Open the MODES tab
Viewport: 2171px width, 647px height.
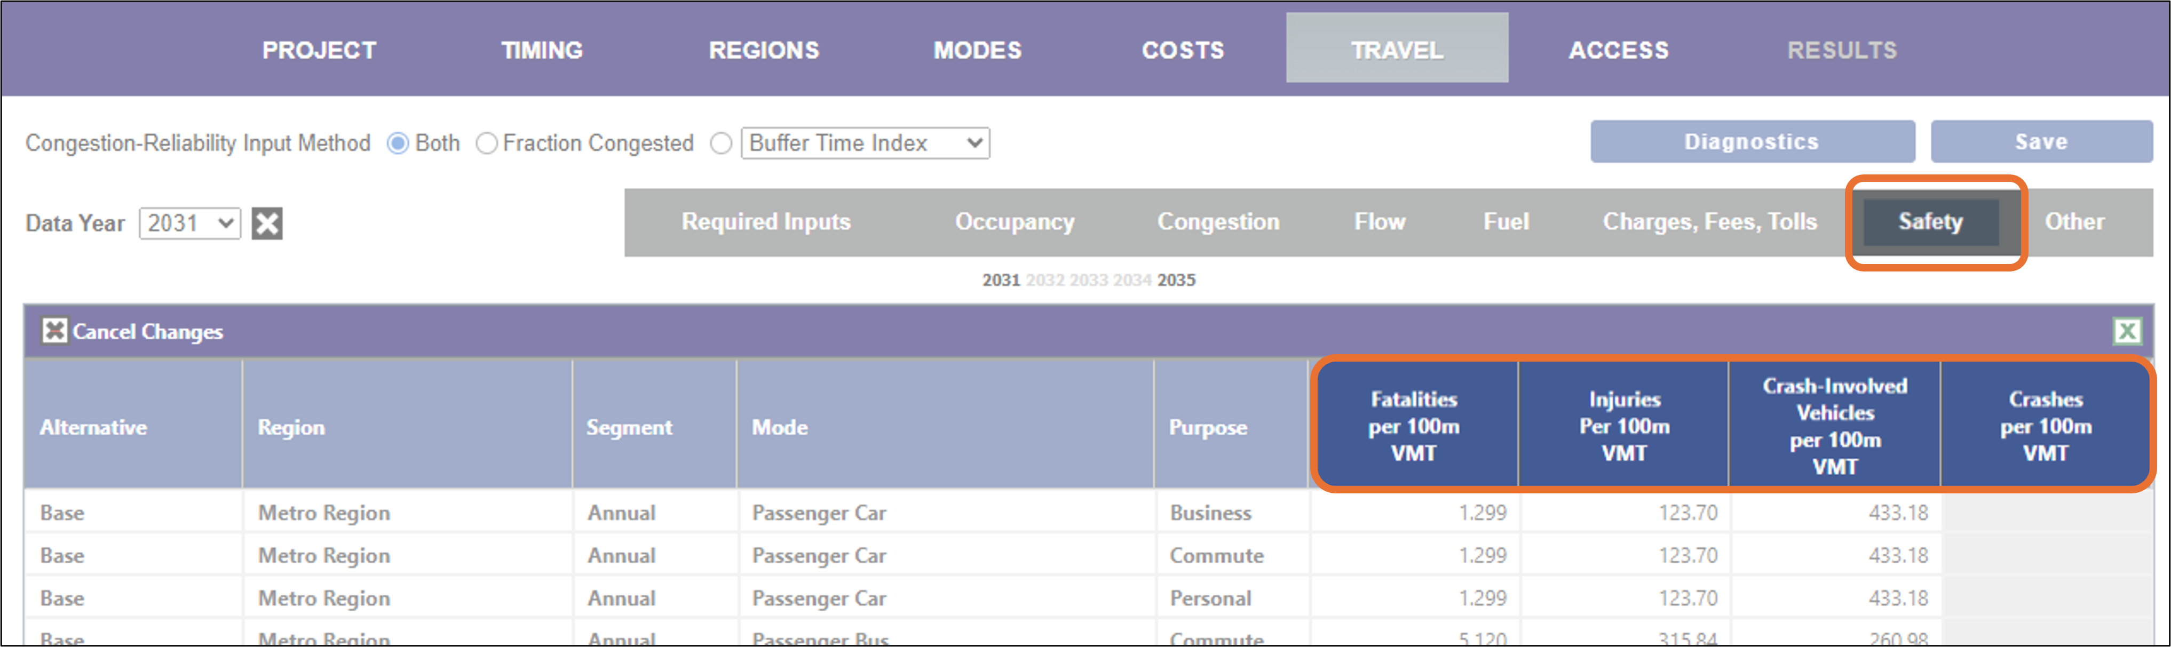point(978,51)
